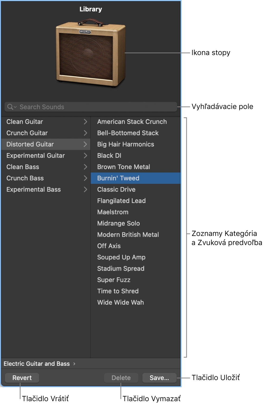Type in the Search Sounds field
The width and height of the screenshot is (279, 404).
[95, 107]
